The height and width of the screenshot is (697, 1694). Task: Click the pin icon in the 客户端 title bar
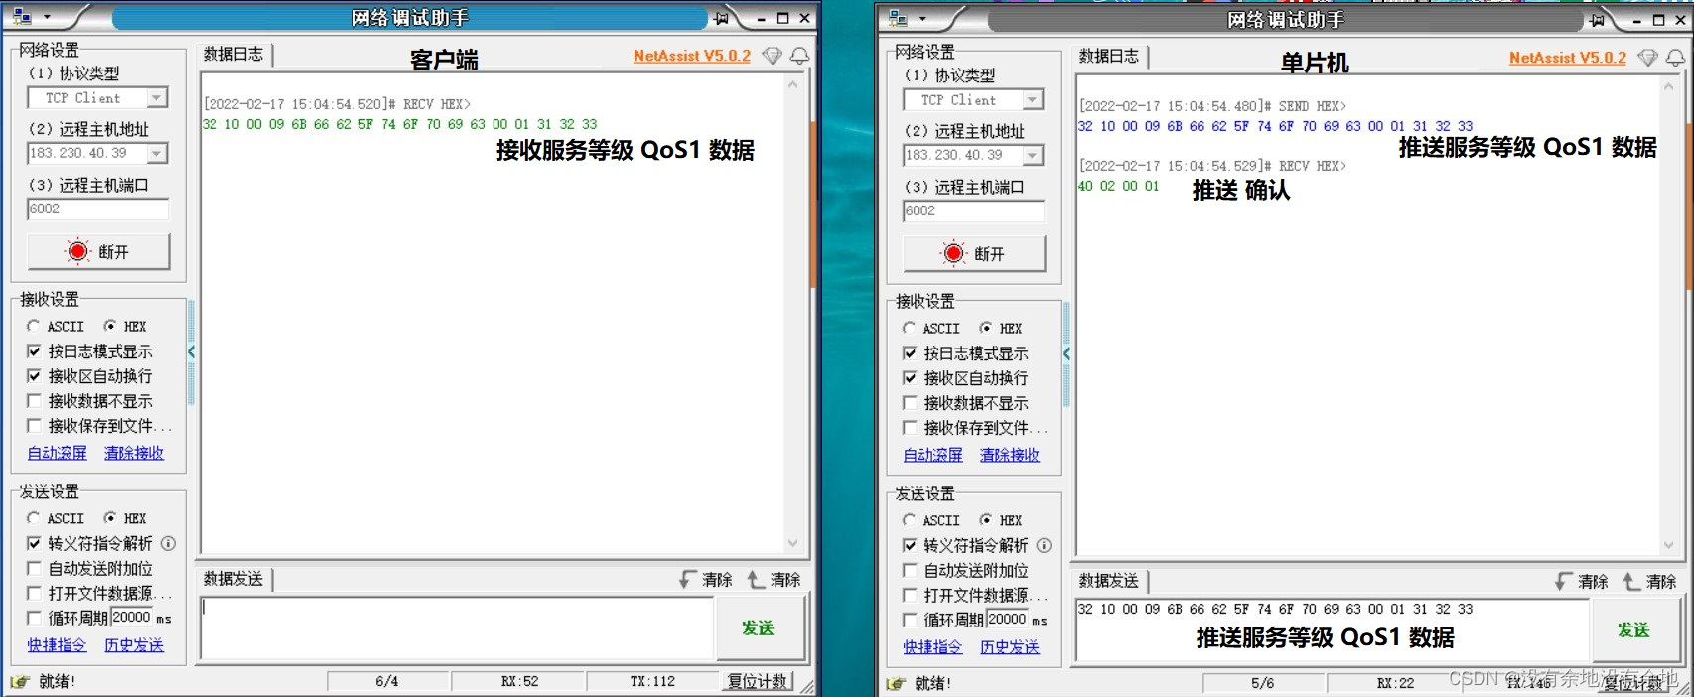tap(722, 18)
